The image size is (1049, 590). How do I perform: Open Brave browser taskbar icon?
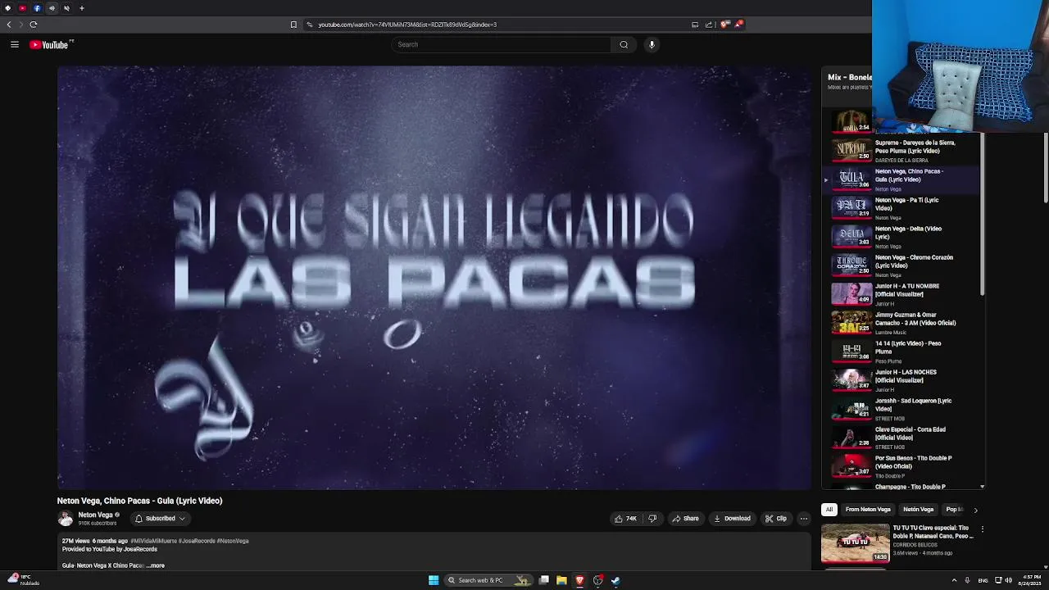point(579,580)
